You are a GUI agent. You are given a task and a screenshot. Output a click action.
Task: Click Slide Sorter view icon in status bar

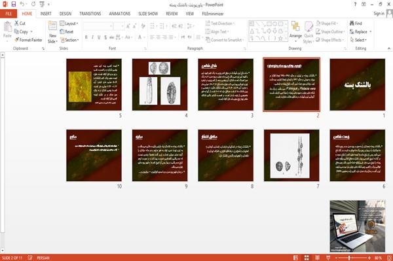[x=307, y=258]
